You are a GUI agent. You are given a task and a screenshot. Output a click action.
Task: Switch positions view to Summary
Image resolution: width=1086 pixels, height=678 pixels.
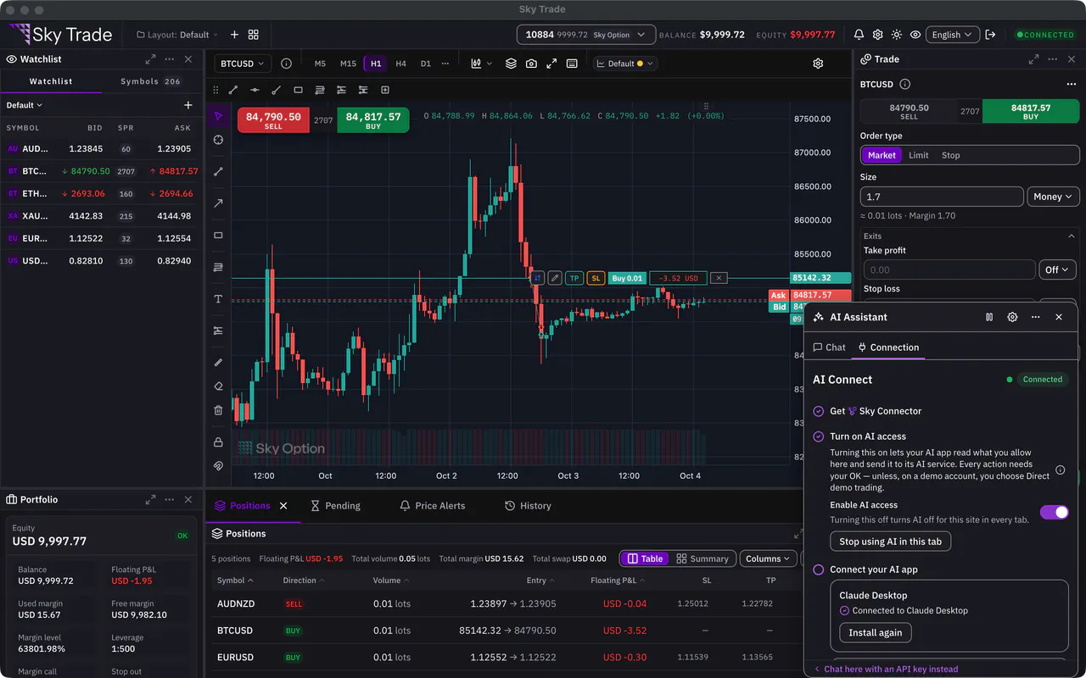(x=703, y=559)
